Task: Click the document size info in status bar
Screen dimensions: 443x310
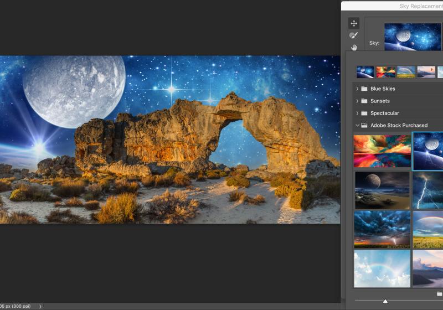Action: click(16, 306)
